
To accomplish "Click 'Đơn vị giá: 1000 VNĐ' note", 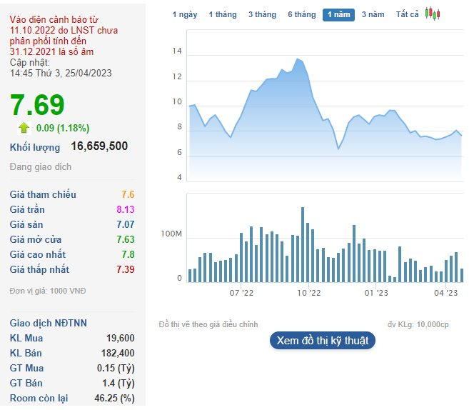I will tap(48, 291).
